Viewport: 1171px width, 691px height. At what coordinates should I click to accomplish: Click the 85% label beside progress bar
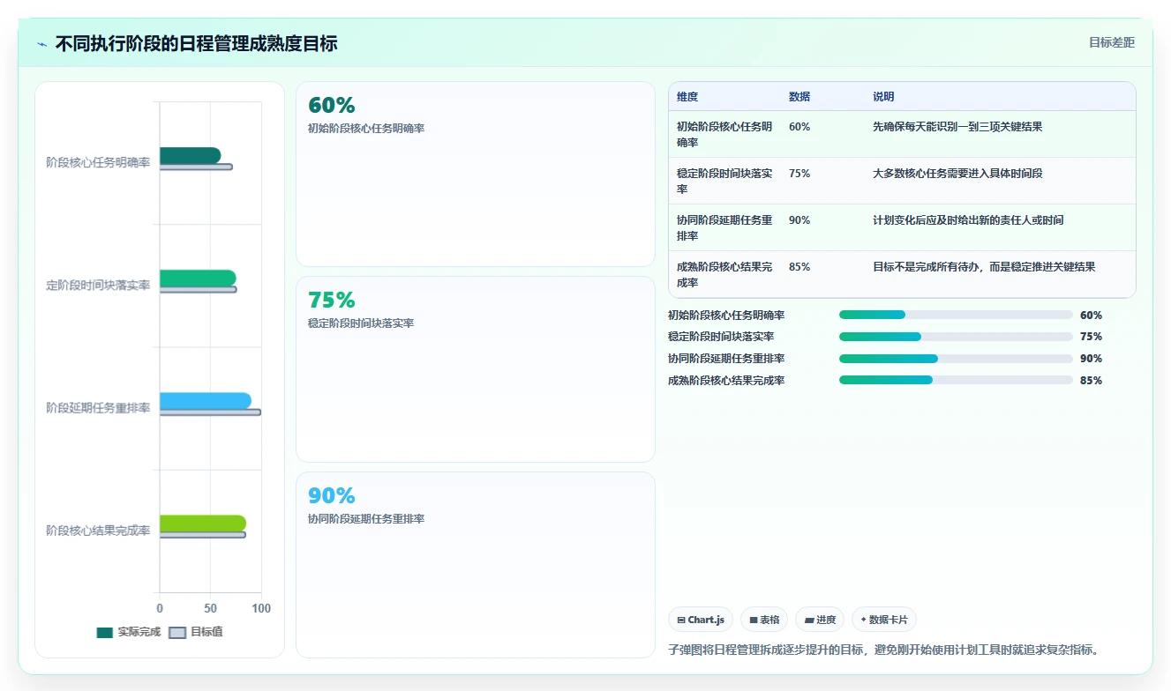pos(1091,381)
